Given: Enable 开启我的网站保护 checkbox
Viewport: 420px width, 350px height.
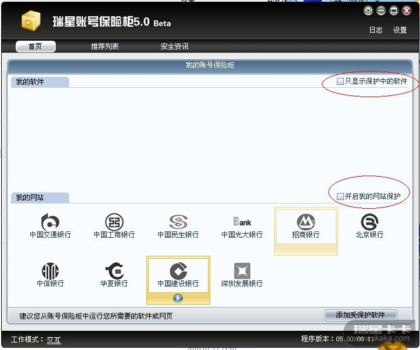Looking at the screenshot, I should tap(340, 197).
